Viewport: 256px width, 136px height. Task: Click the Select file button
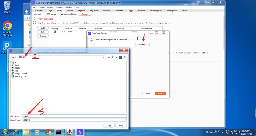(143, 45)
